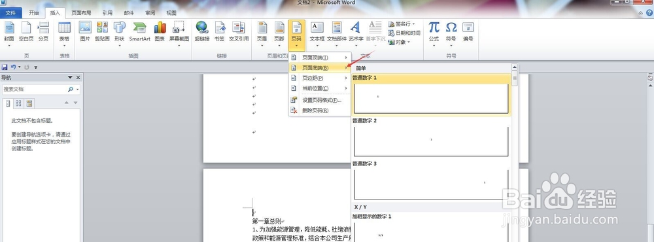This screenshot has height=242, width=654.
Task: Insert an object (对象)
Action: click(399, 42)
